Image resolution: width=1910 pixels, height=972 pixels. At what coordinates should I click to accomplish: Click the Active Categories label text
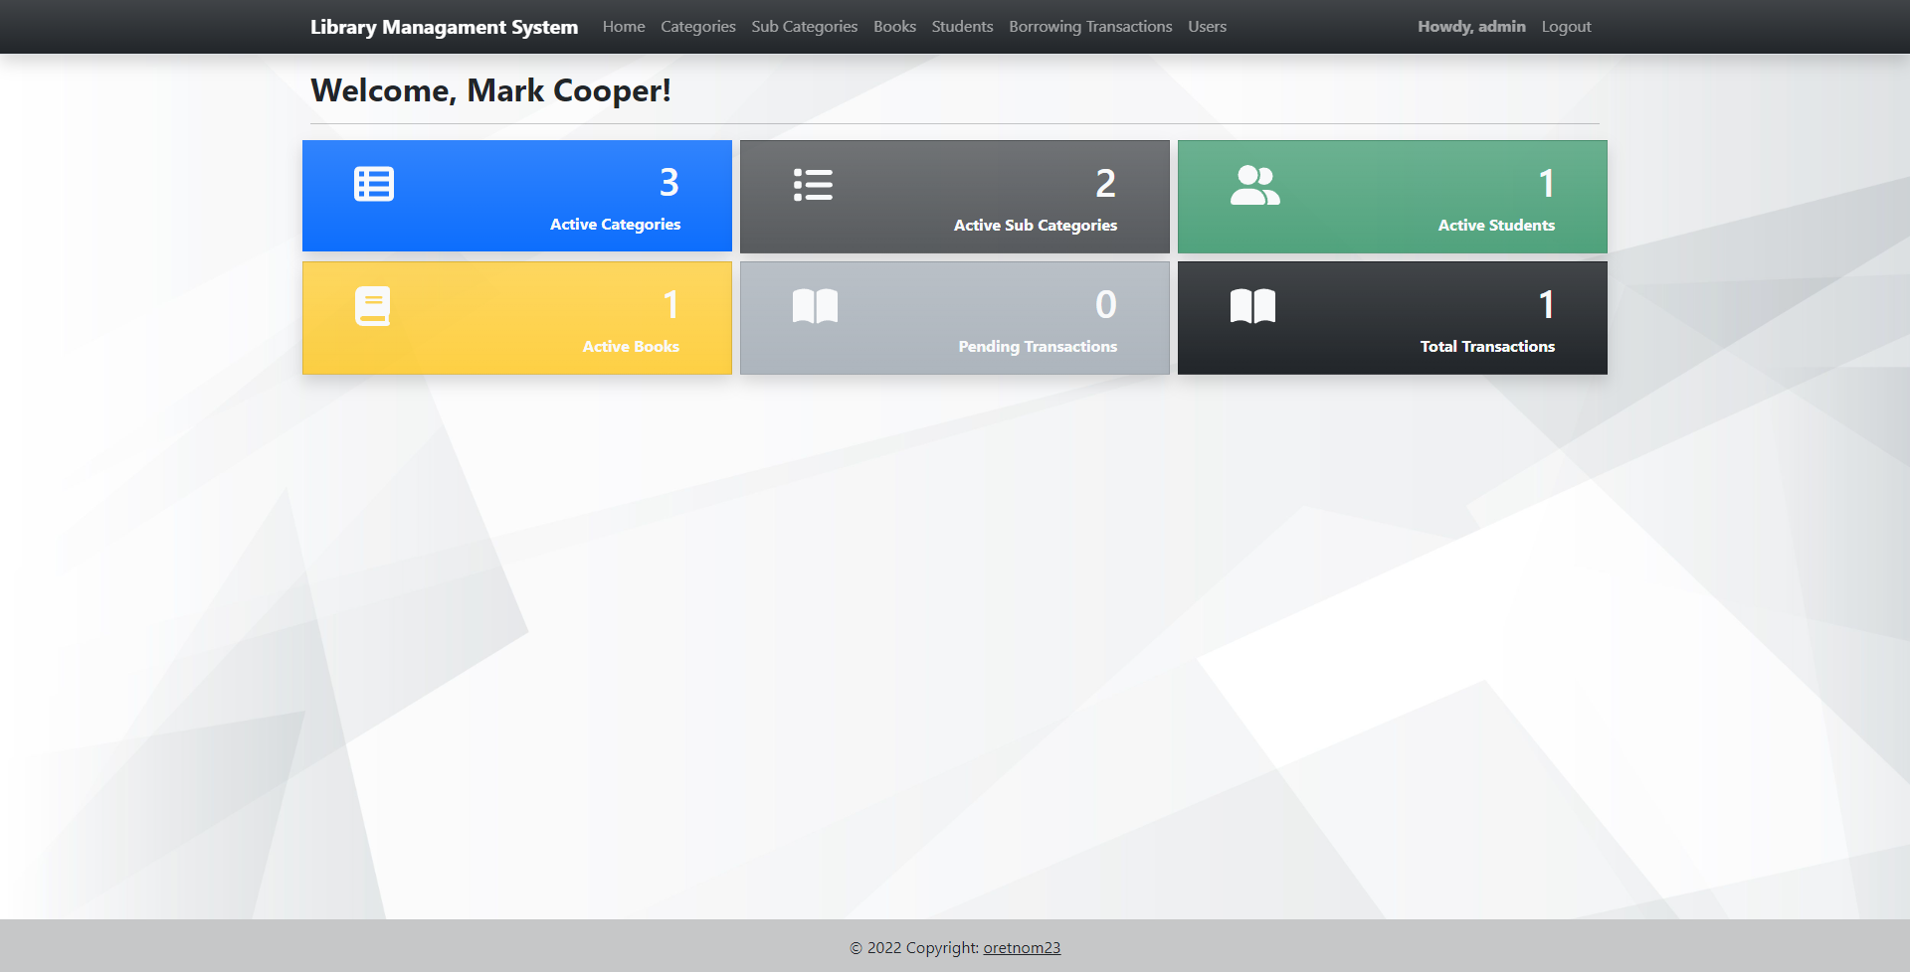[615, 225]
